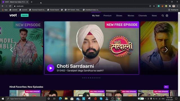180x101 pixels.
Task: Select the last carousel dot indicator
Action: point(100,78)
